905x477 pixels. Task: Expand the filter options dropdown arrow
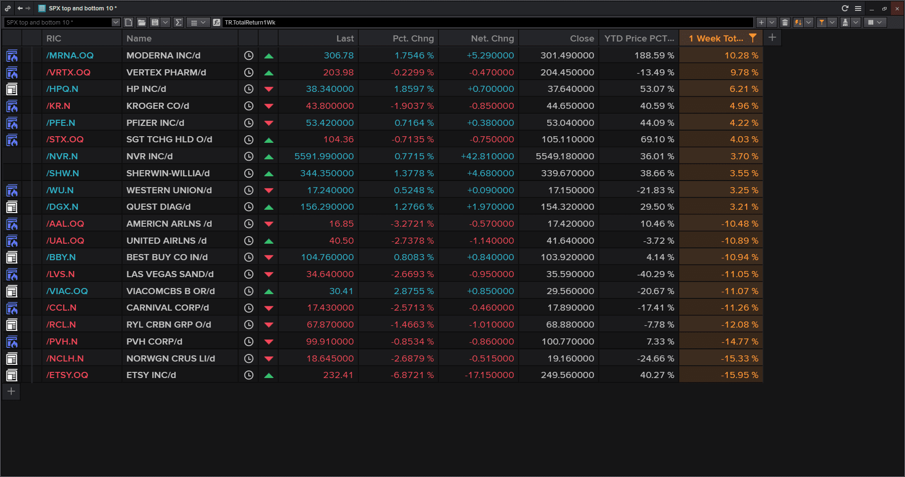click(832, 22)
